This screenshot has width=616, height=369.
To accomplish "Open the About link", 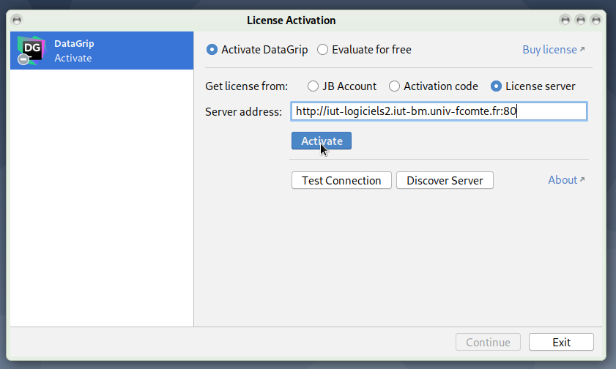I will [x=563, y=180].
